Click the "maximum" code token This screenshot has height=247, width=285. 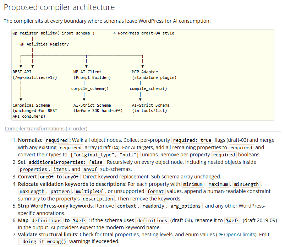(x=218, y=184)
